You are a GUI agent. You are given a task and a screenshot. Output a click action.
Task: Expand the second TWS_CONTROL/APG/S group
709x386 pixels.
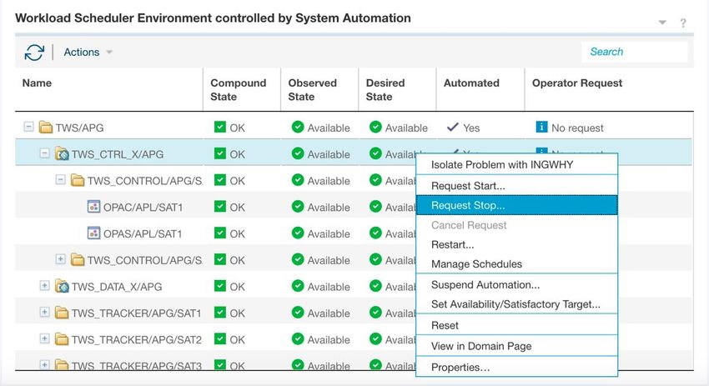coord(60,259)
